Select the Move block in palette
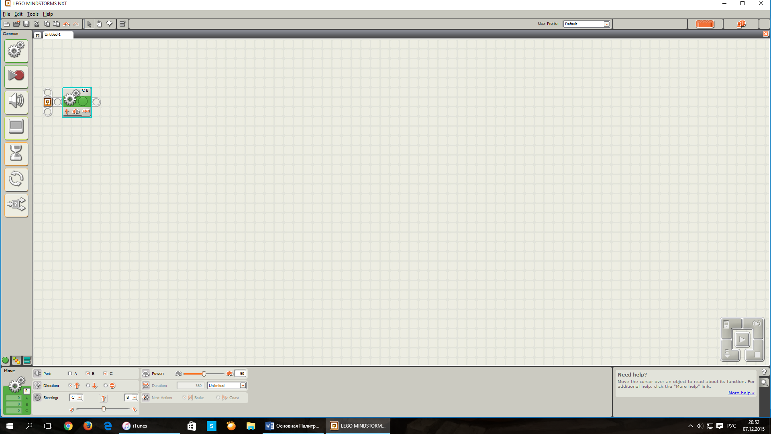Screen dimensions: 771x434 tap(15, 50)
